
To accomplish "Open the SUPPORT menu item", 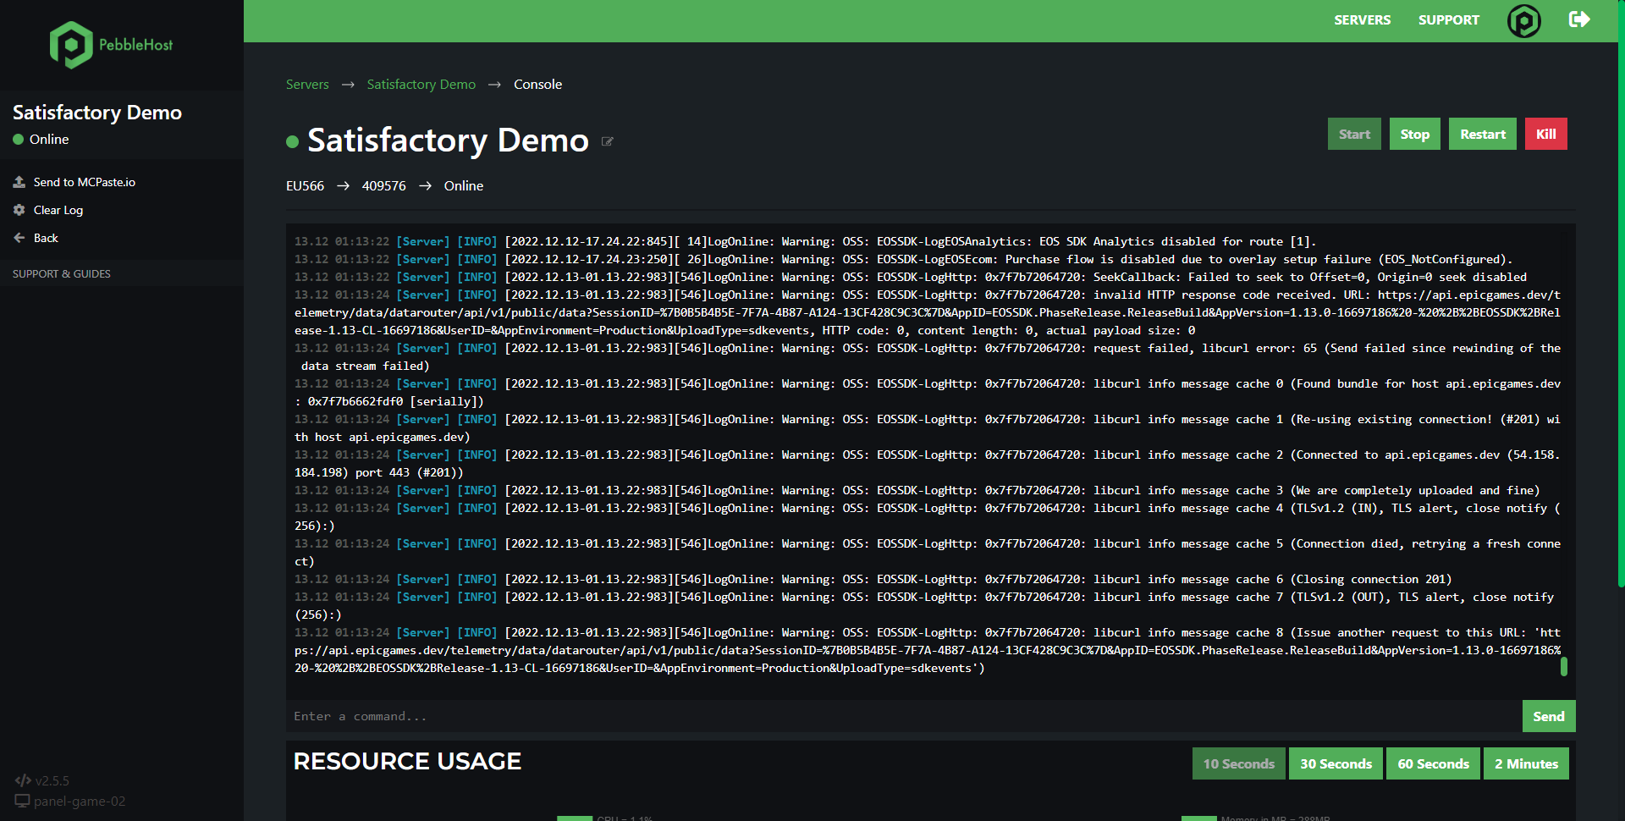I will point(1449,20).
